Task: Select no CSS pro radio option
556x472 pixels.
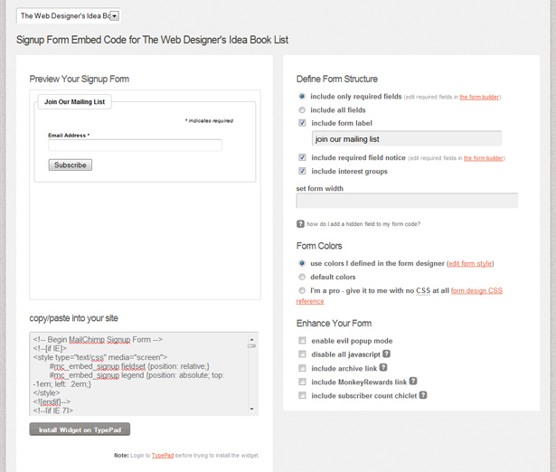Action: 302,290
